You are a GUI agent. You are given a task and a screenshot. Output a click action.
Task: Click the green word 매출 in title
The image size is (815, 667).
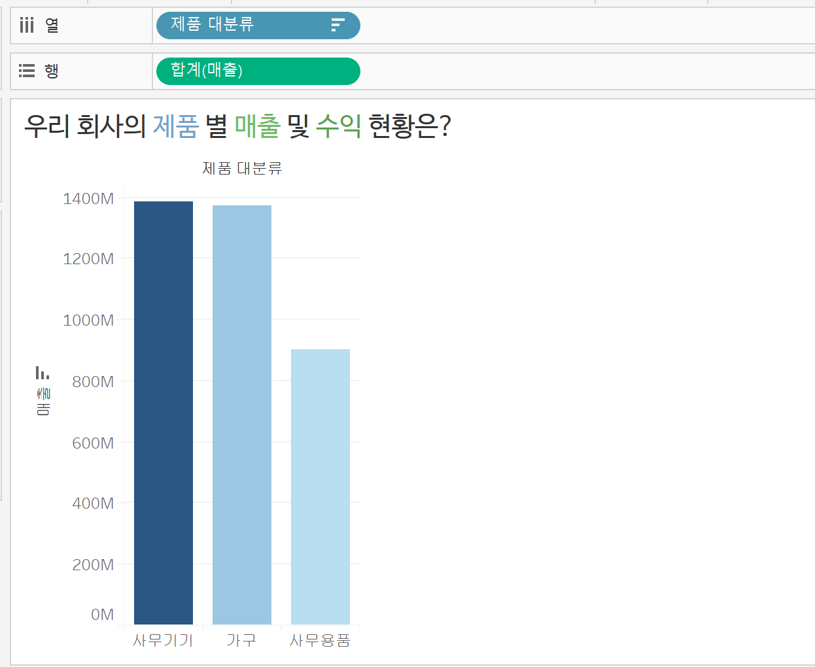(x=257, y=126)
